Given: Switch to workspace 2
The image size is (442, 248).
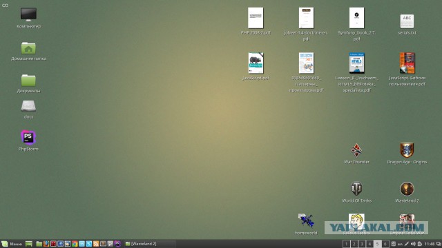Looking at the screenshot, I should point(354,244).
